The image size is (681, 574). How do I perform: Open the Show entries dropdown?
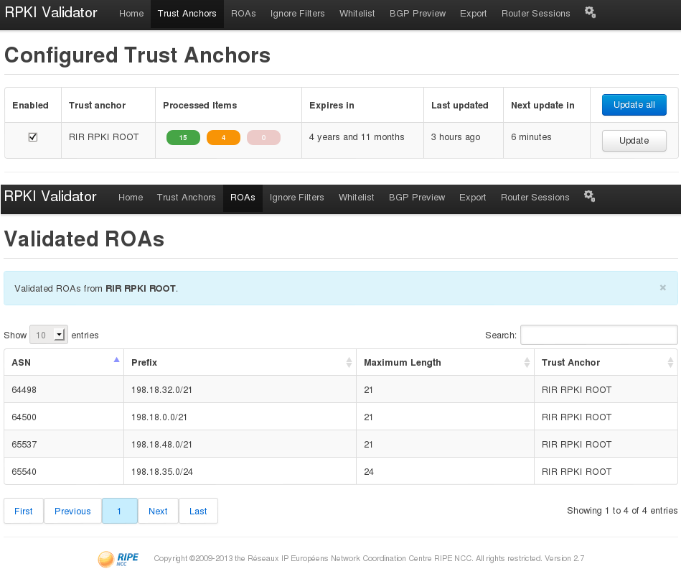click(49, 335)
